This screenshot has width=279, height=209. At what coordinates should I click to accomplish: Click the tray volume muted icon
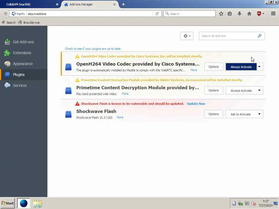[254, 203]
